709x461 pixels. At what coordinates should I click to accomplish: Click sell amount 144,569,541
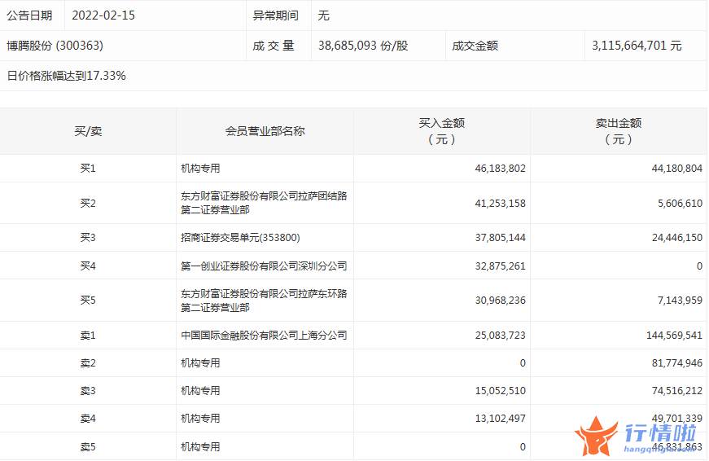(674, 336)
